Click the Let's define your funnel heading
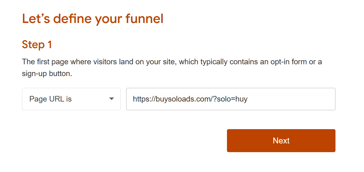 point(93,19)
